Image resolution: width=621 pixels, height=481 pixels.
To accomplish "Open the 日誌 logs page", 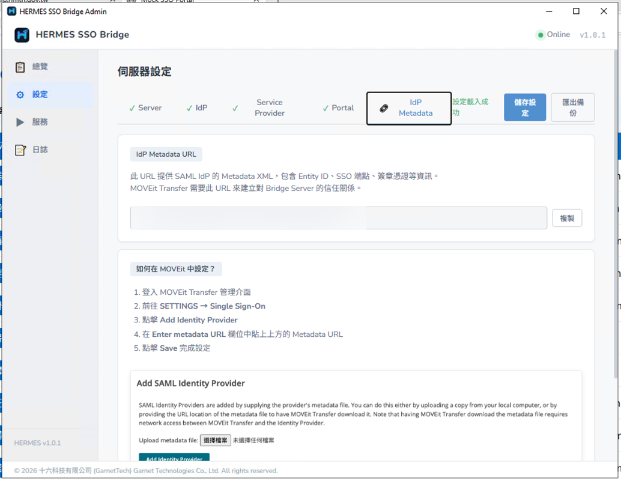I will point(50,150).
